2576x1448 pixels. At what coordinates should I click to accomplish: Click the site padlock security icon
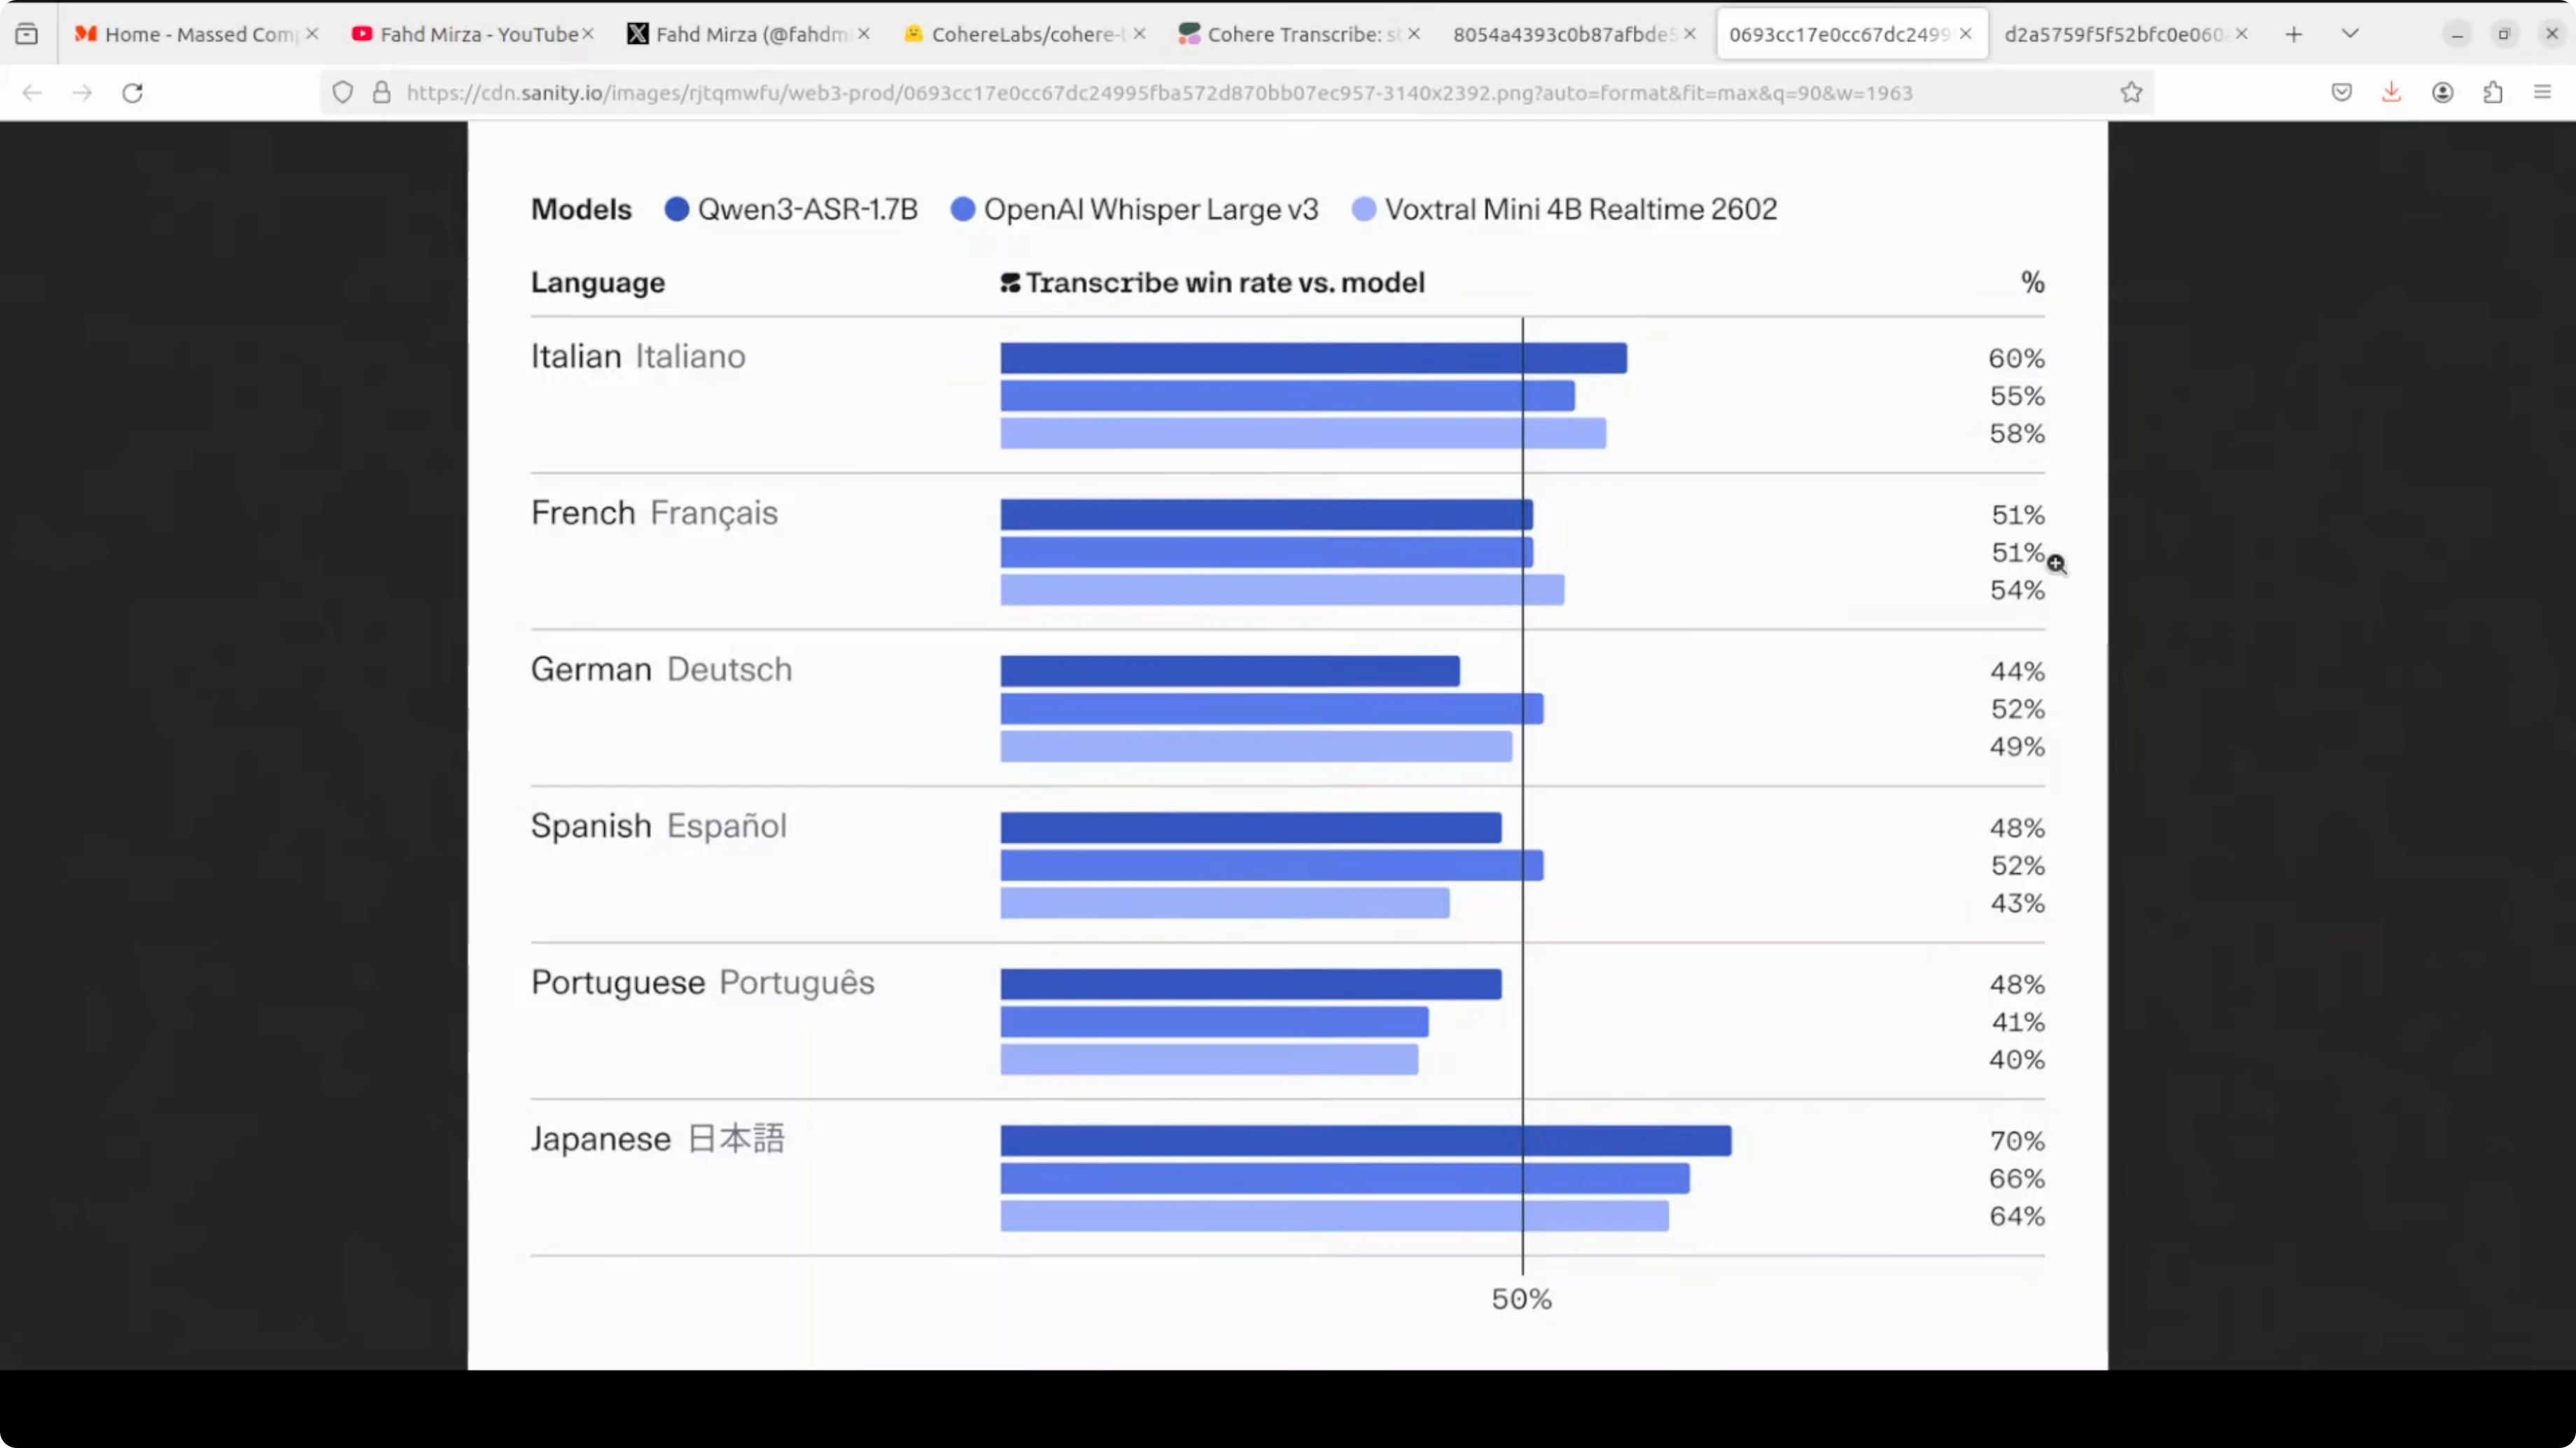tap(381, 93)
